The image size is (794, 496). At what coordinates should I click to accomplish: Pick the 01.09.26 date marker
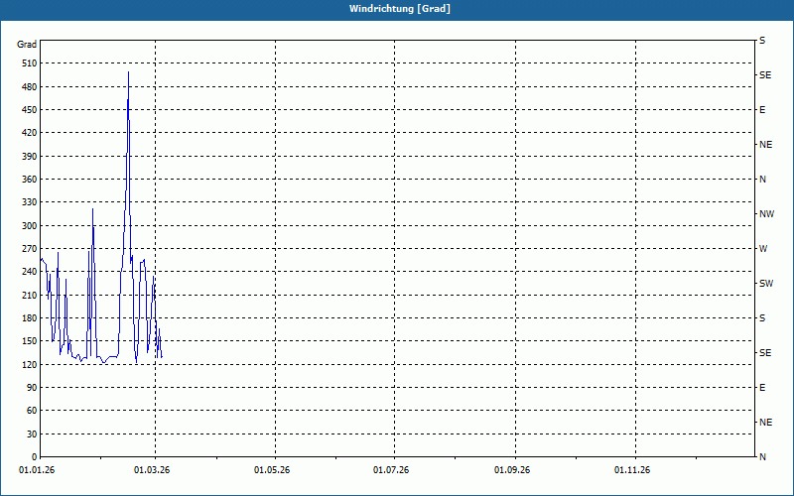tap(512, 469)
